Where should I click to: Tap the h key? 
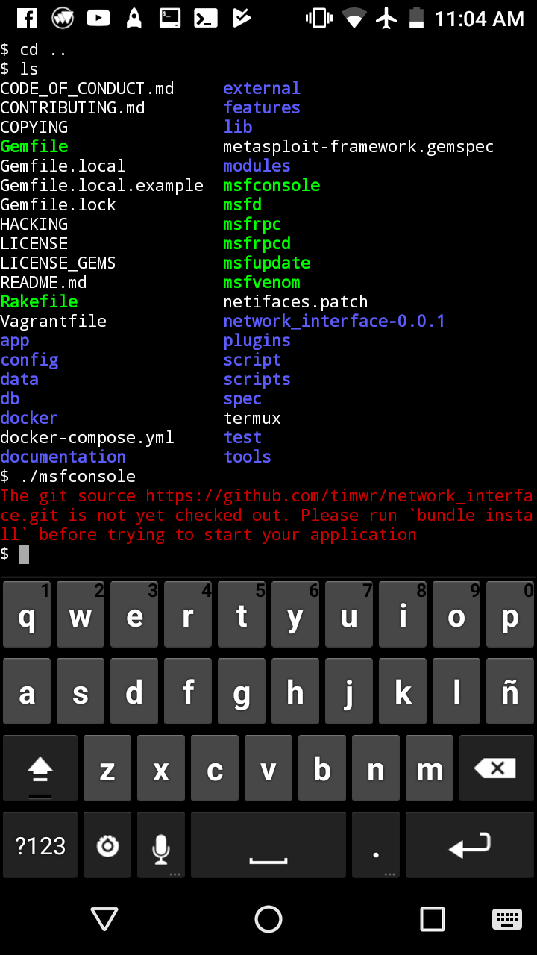(x=295, y=692)
